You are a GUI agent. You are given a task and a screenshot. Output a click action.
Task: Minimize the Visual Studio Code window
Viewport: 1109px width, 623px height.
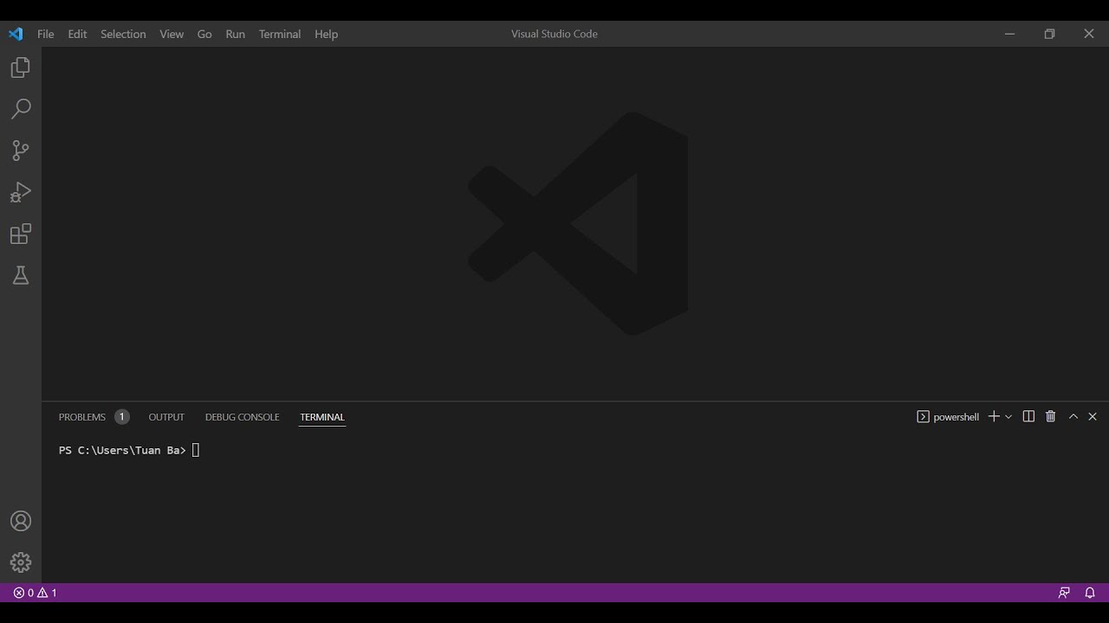1009,34
